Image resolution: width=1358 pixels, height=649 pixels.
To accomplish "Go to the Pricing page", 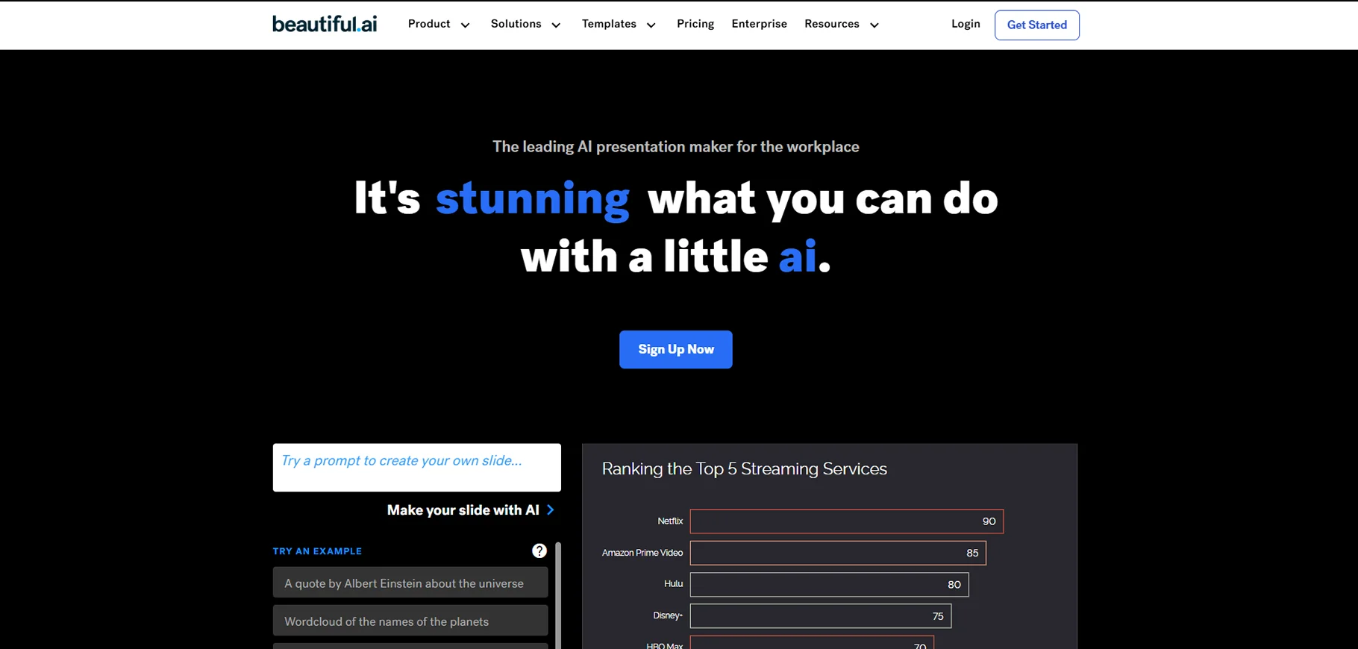I will click(x=695, y=24).
